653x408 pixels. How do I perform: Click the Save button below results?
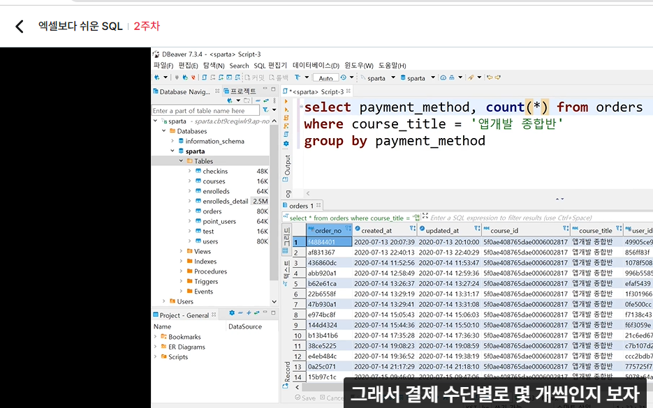click(305, 398)
